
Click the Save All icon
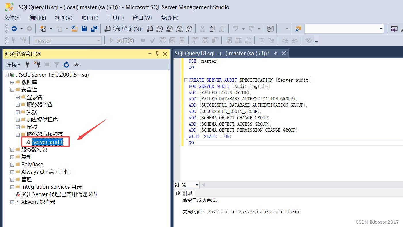pos(94,29)
